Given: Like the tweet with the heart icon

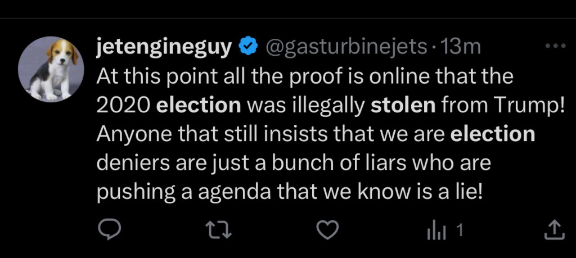Looking at the screenshot, I should (327, 229).
